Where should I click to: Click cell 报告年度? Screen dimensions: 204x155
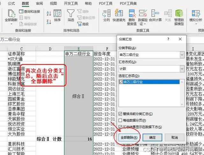(x=105, y=54)
